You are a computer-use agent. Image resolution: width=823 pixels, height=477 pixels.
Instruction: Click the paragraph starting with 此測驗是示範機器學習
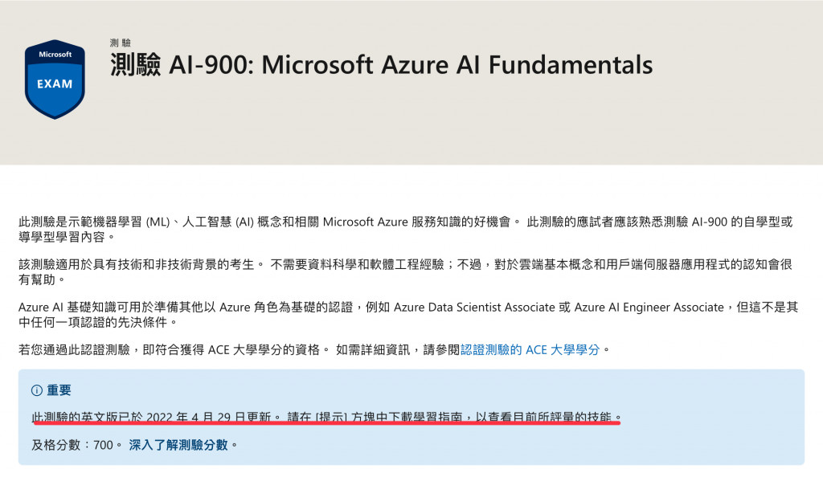[405, 229]
